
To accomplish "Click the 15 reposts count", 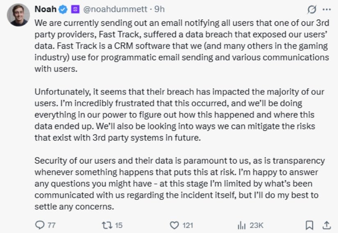I will tap(118, 225).
